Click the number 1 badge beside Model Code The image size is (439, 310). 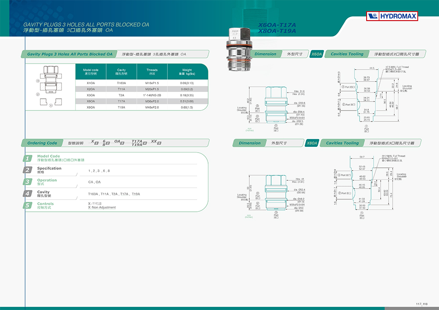point(27,158)
